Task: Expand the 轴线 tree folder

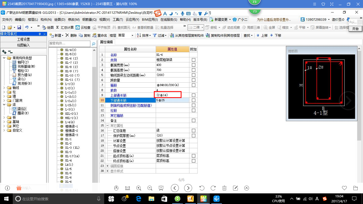Action: coord(4,88)
